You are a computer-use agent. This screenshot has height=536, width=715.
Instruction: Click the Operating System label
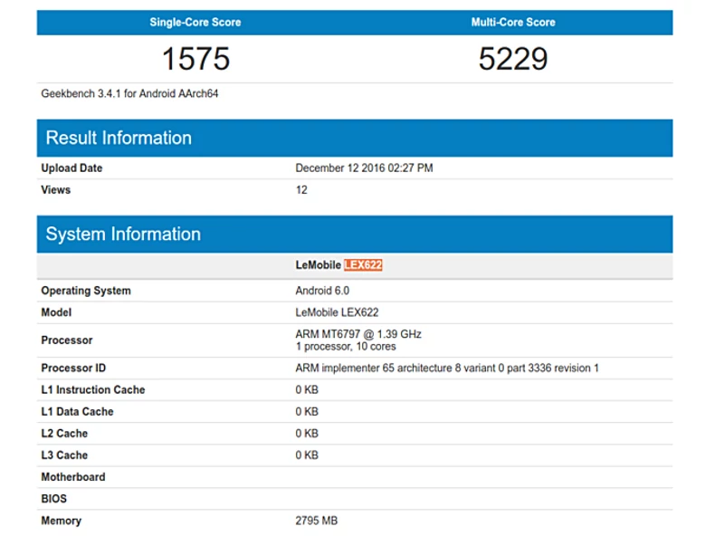coord(86,291)
